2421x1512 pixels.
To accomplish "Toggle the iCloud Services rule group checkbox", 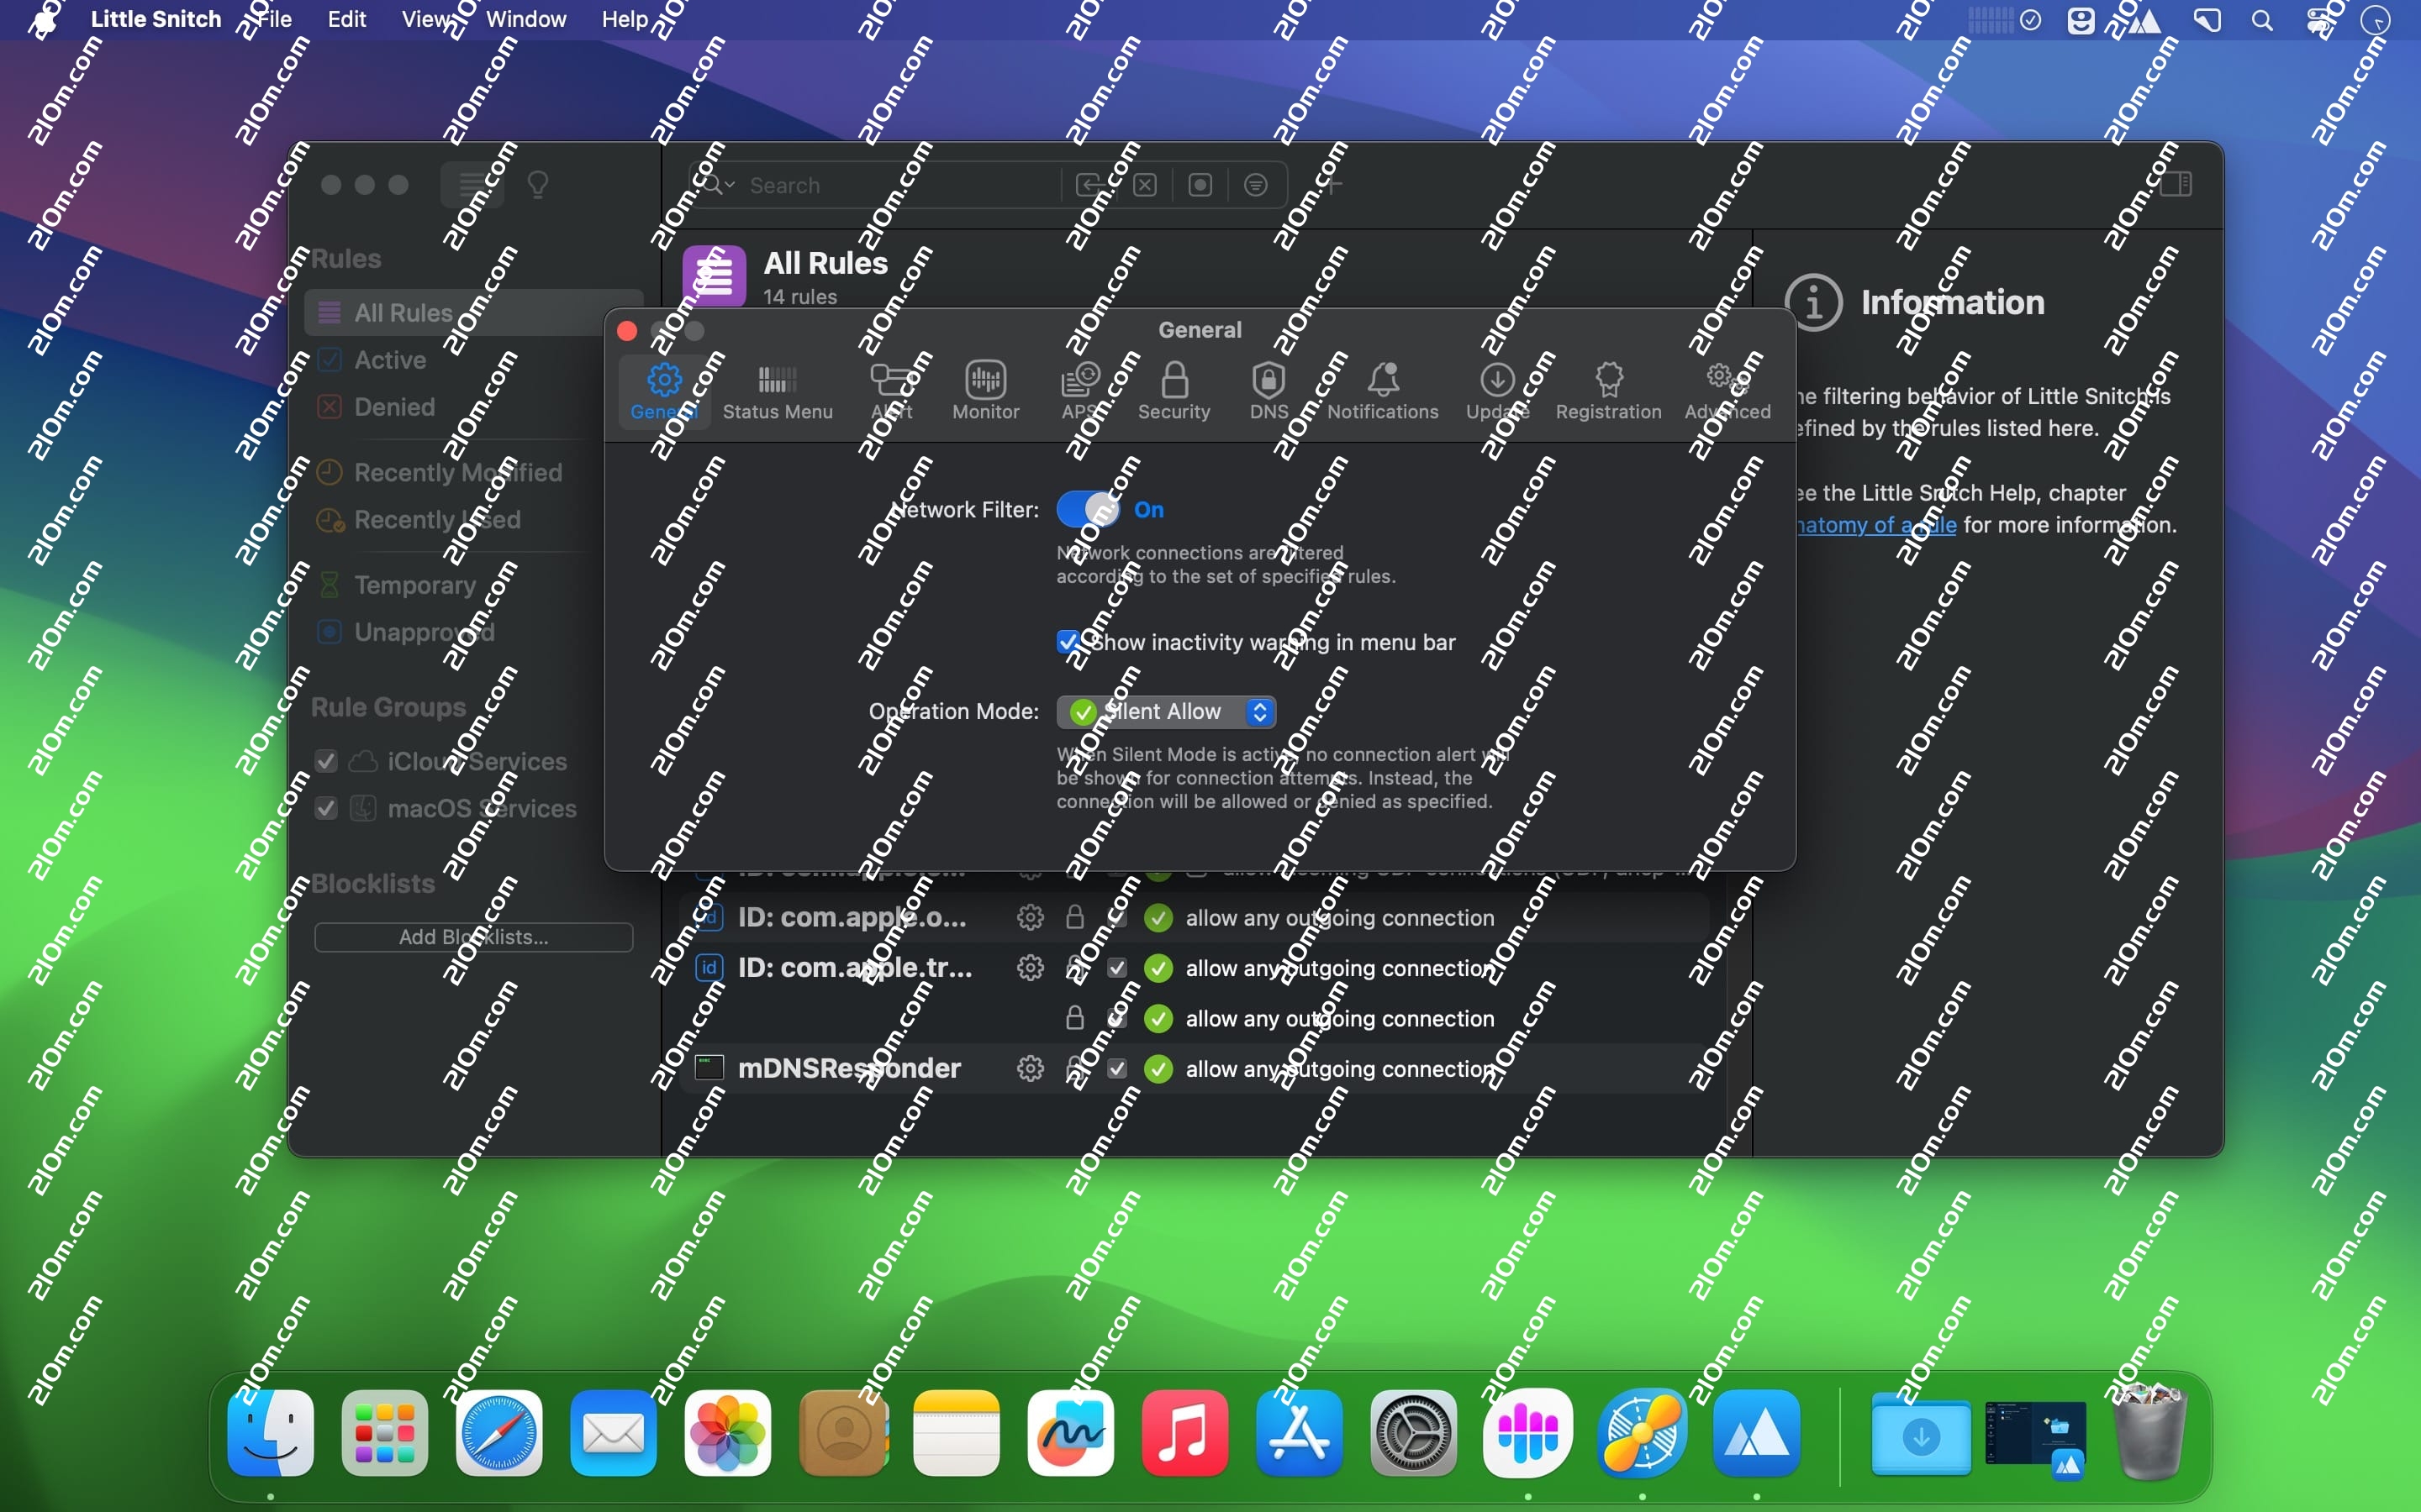I will [326, 761].
